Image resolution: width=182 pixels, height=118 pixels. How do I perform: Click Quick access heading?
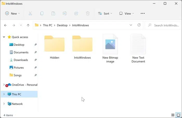pyautogui.click(x=20, y=37)
